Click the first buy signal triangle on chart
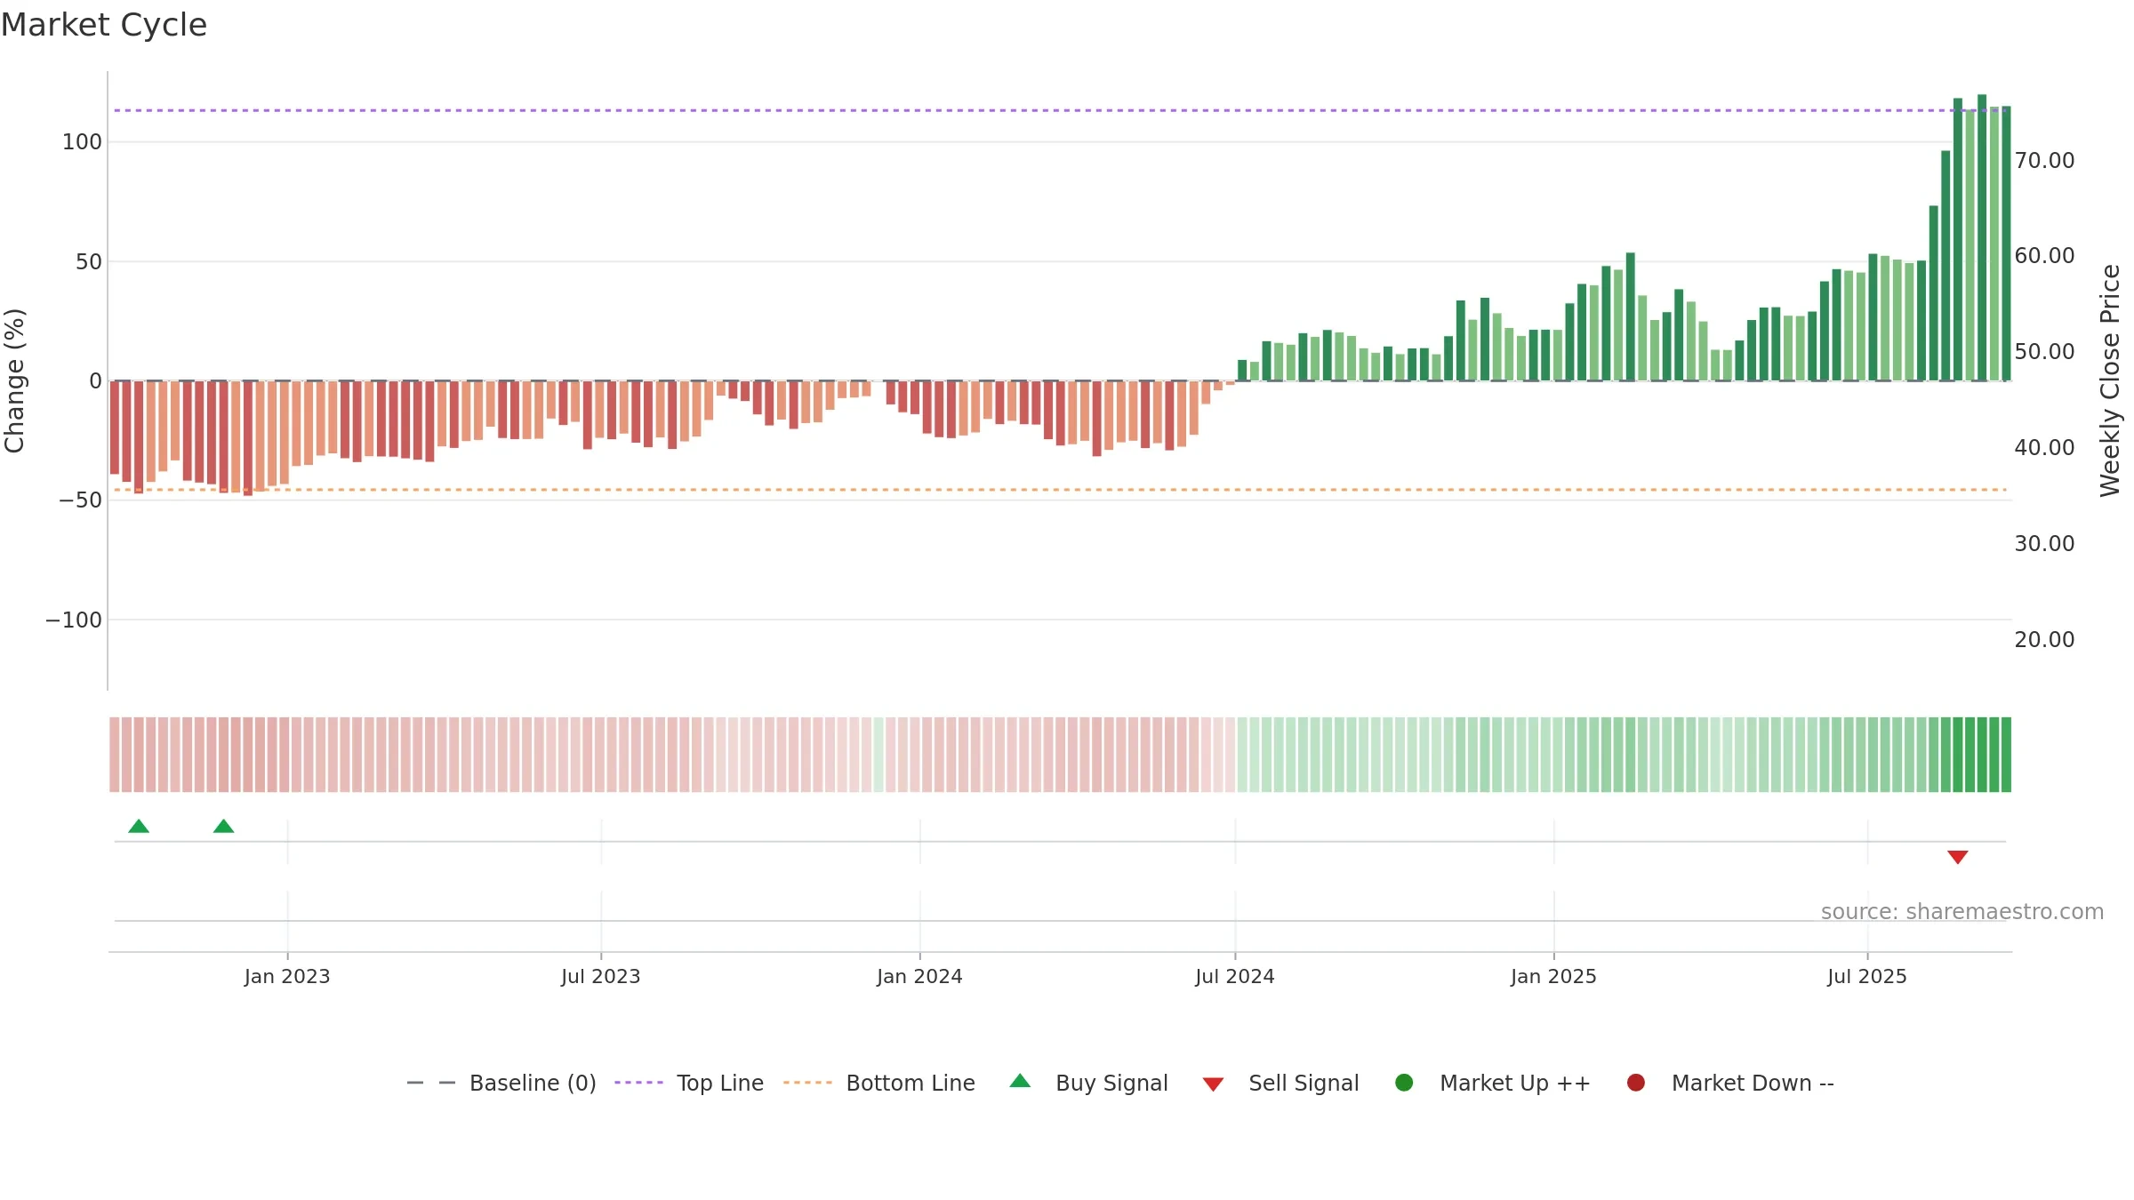The height and width of the screenshot is (1200, 2134). click(139, 827)
